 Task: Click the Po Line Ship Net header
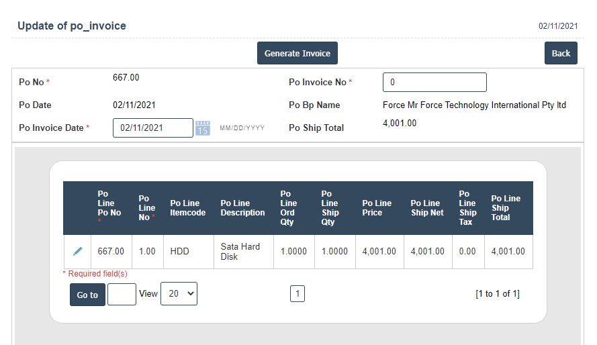pyautogui.click(x=427, y=208)
